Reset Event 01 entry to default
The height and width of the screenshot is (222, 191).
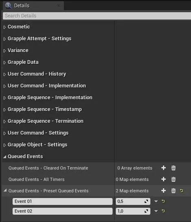[163, 201]
